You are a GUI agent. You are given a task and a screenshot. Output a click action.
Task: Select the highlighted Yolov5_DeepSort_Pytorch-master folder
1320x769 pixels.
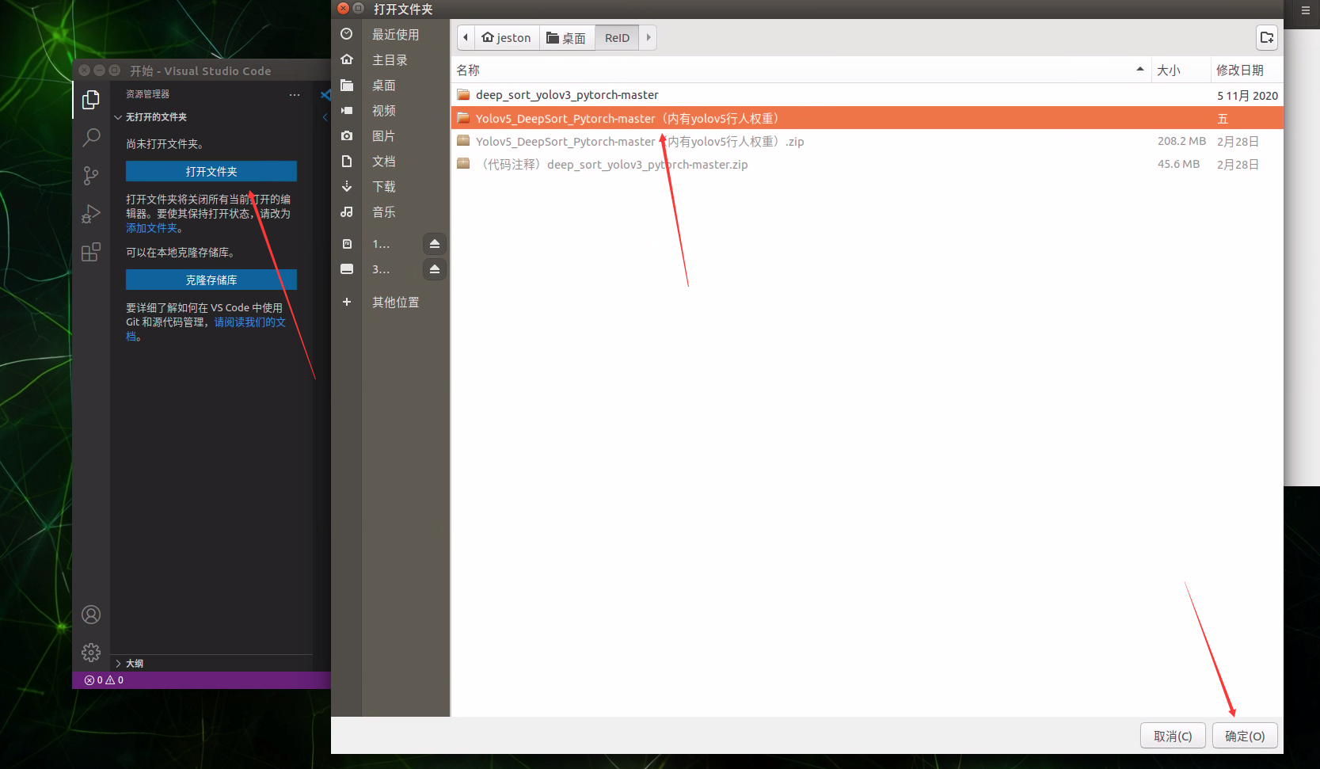point(867,118)
